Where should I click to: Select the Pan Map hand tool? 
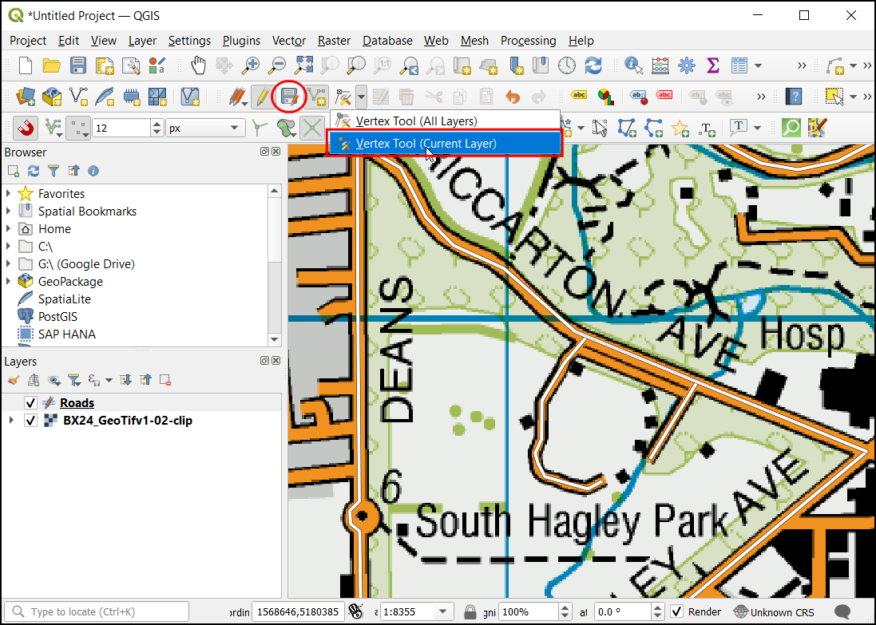(198, 65)
